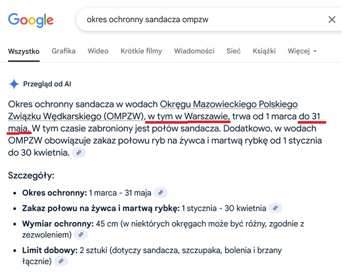
Task: Open the Krótkie filmy tab
Action: pyautogui.click(x=141, y=51)
